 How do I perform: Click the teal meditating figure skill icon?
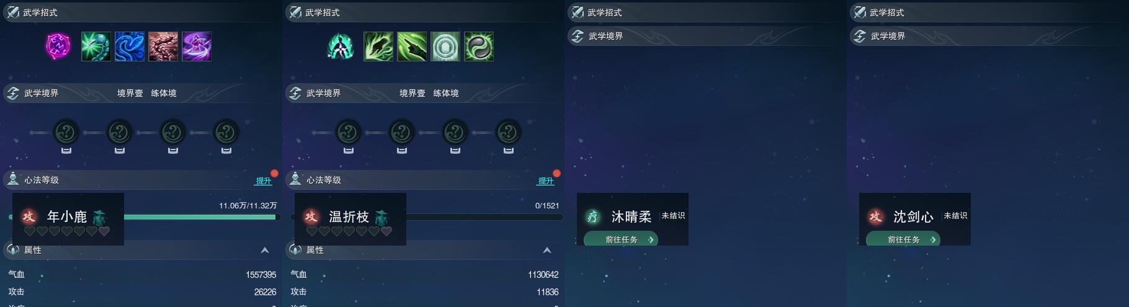pos(341,47)
